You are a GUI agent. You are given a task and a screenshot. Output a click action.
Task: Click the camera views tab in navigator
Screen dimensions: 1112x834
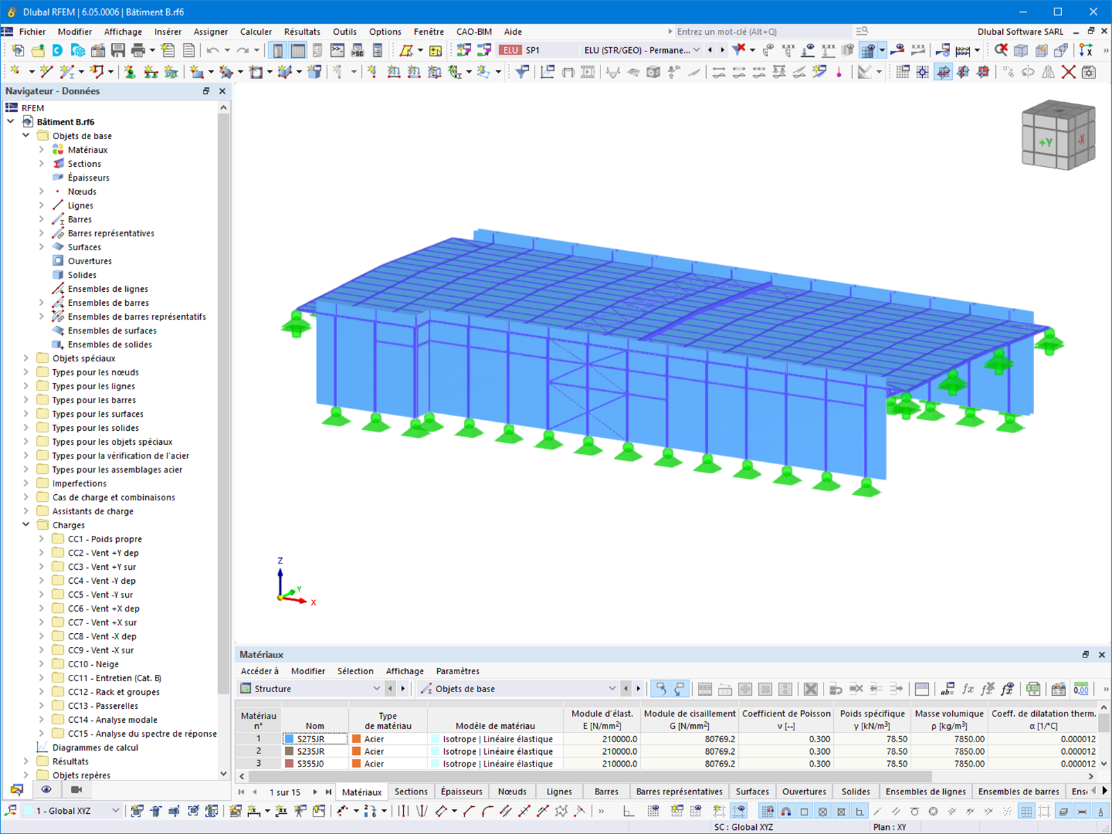pos(76,790)
